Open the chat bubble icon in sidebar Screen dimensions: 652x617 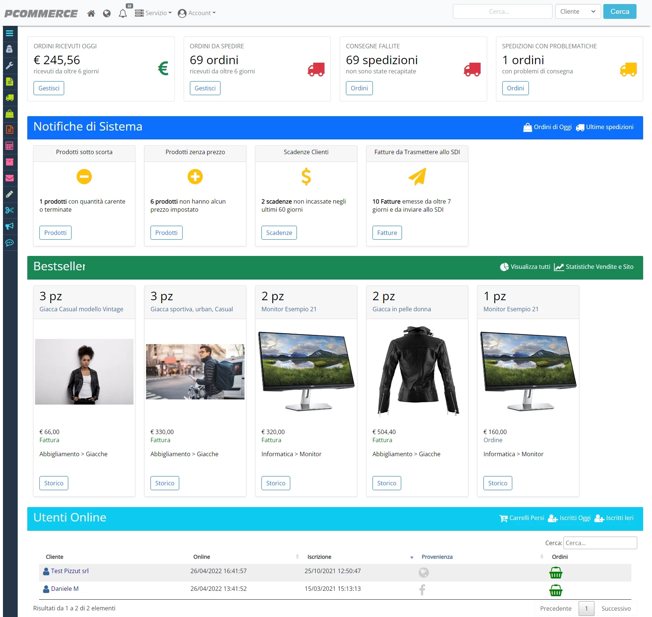(x=10, y=243)
